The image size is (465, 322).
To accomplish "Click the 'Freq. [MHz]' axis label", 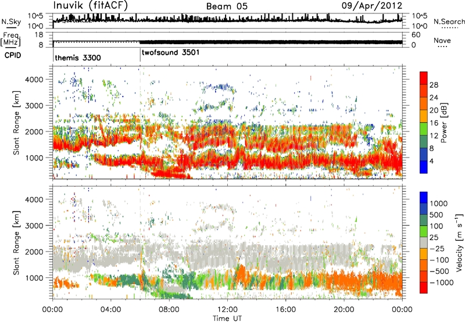I will (10, 40).
